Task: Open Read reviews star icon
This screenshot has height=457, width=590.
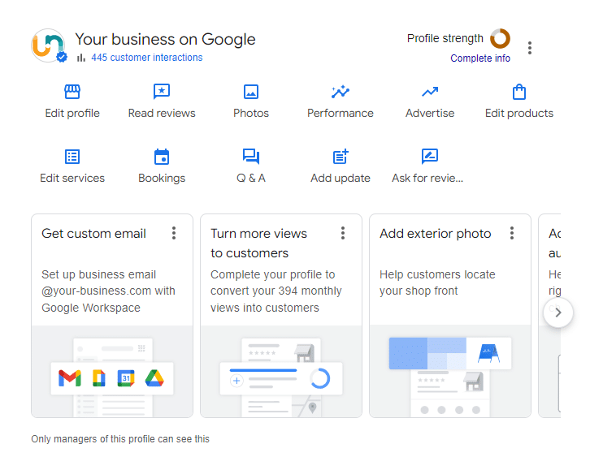Action: 162,92
